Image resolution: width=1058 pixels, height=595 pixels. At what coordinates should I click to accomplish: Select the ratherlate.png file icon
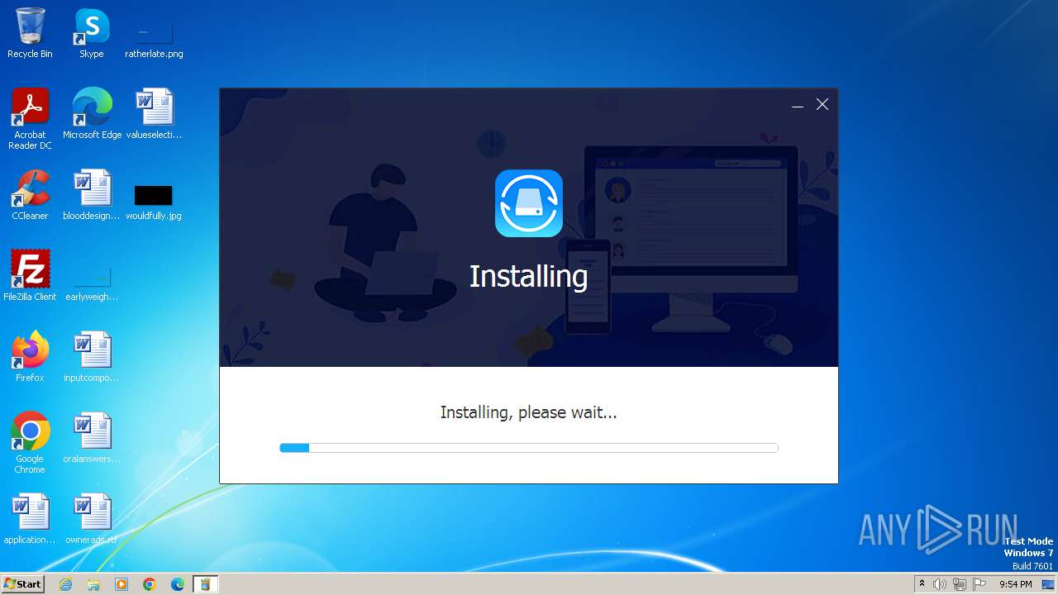(x=154, y=39)
